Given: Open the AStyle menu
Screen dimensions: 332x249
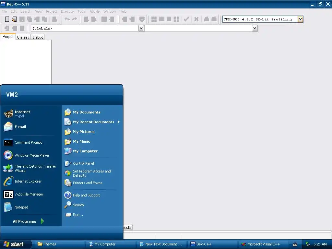Looking at the screenshot, I should click(x=94, y=11).
